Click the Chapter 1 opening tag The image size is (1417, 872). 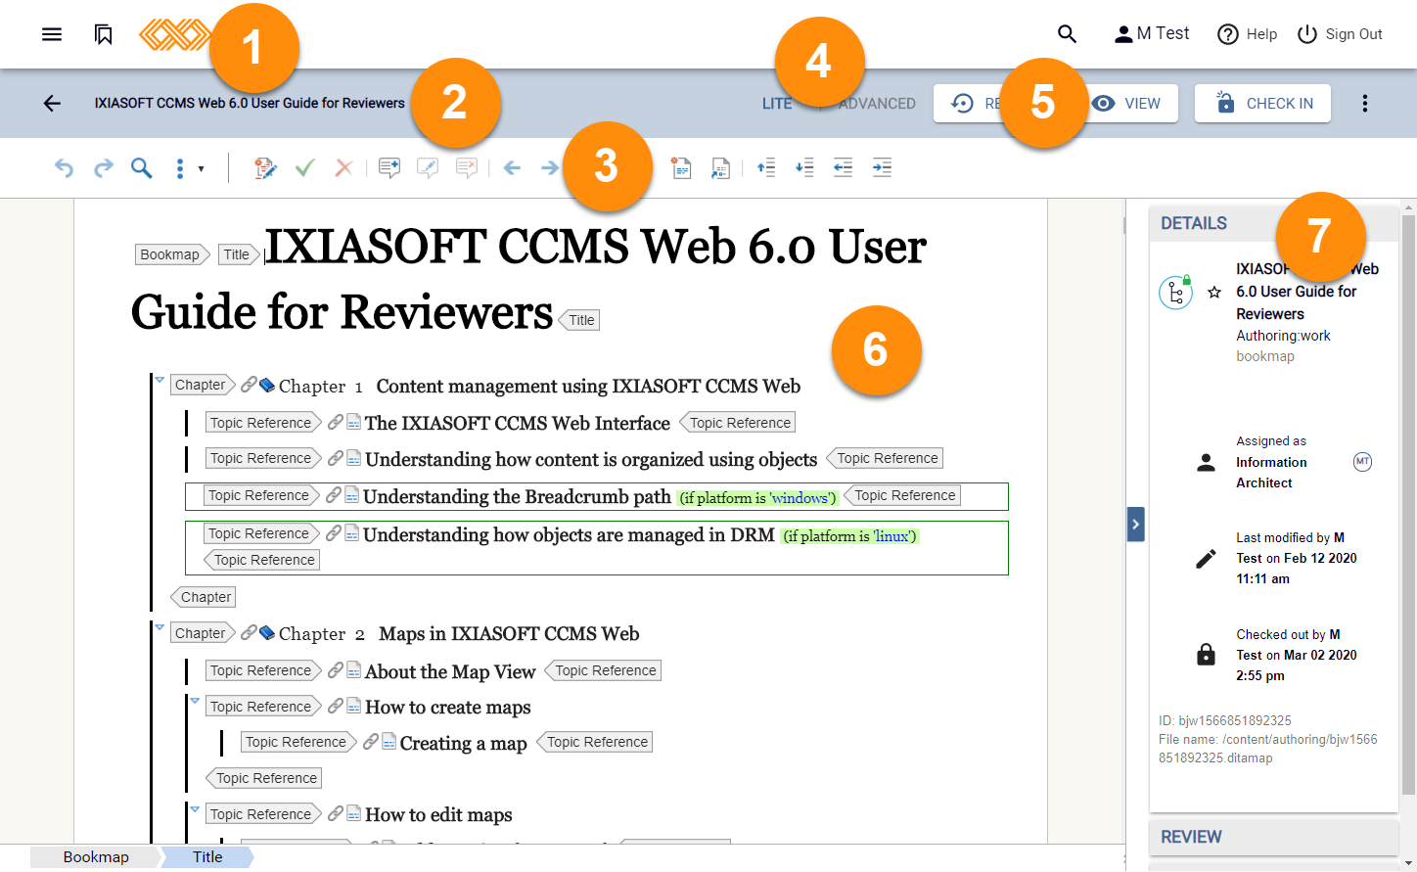click(203, 385)
